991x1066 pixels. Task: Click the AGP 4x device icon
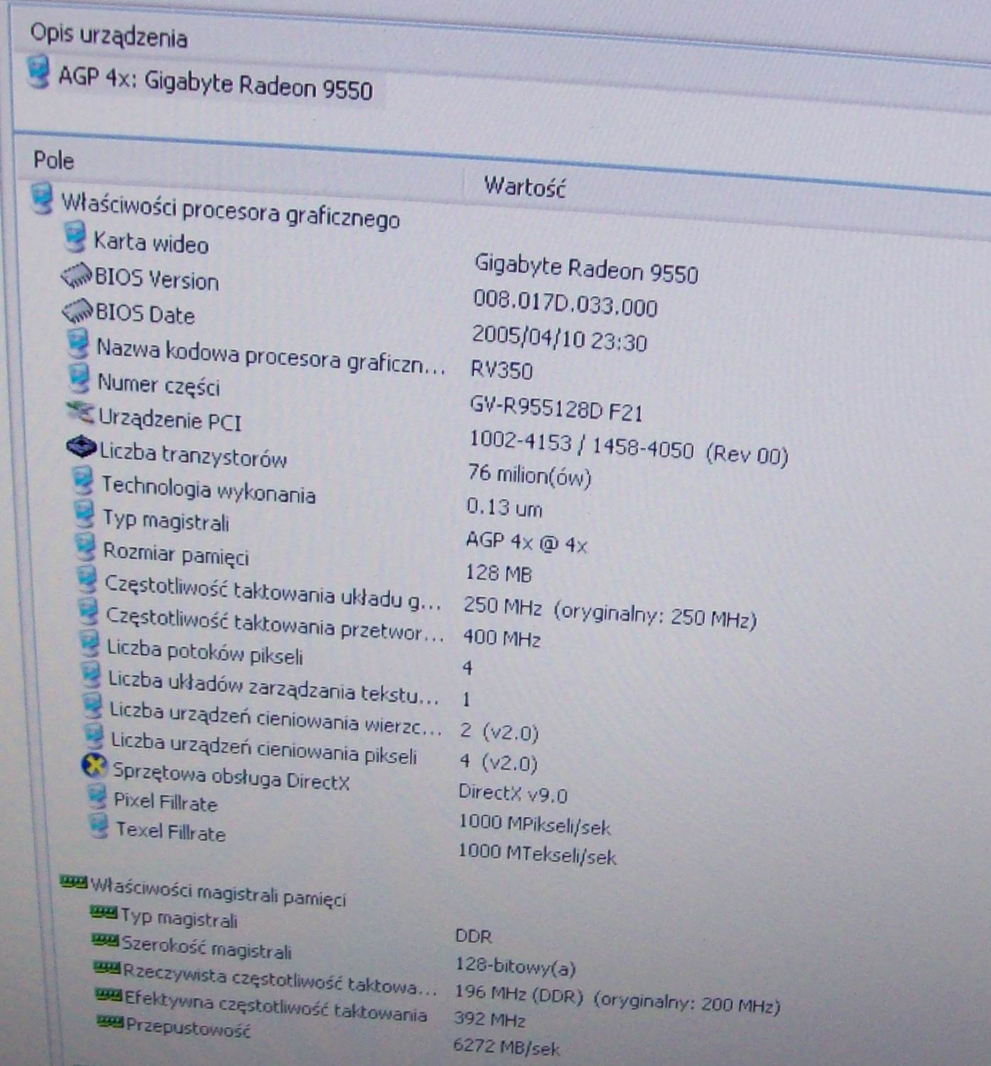39,73
